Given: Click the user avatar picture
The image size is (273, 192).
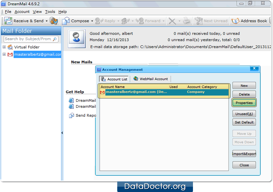Looking at the screenshot, I should click(x=77, y=38).
